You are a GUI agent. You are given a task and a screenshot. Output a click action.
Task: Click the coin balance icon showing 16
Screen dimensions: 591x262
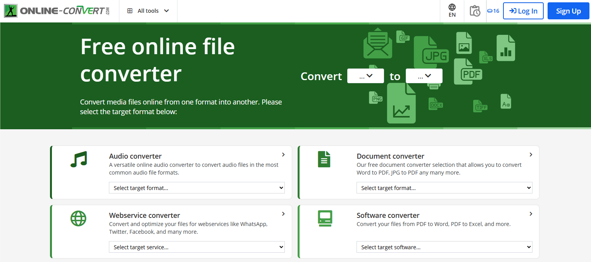pyautogui.click(x=489, y=10)
